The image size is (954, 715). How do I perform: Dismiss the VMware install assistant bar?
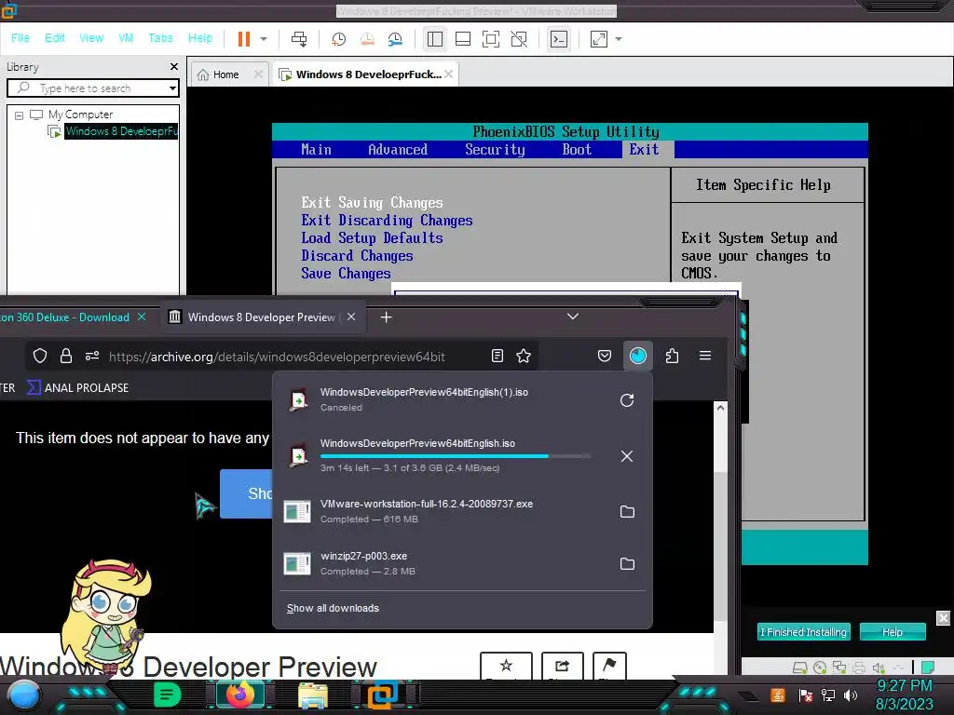943,618
